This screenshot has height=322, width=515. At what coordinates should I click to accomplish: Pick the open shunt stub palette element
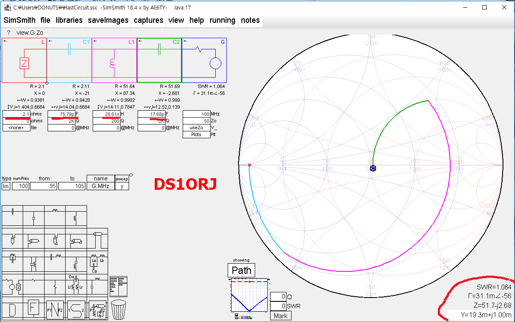pos(12,238)
